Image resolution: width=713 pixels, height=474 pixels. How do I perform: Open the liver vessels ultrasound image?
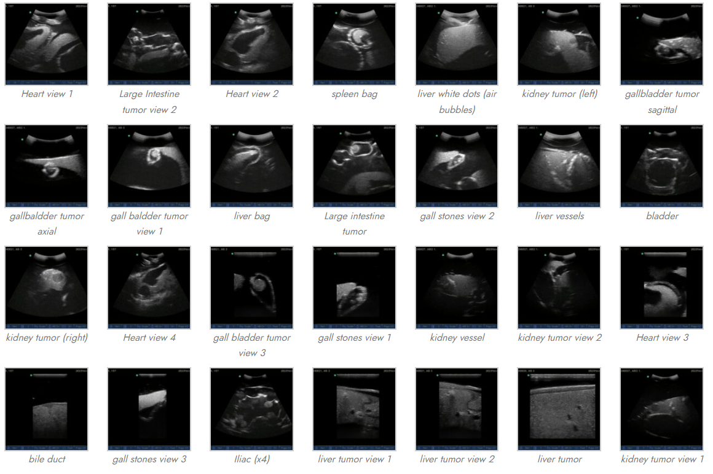tap(559, 166)
